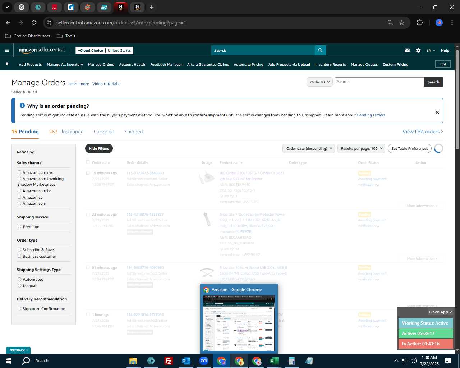Click the bookmark icon in navigation bar
Screen dimensions: 460x368
point(7,64)
